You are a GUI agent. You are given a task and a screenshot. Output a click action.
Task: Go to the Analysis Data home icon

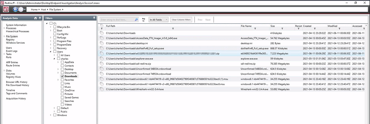coord(35,18)
